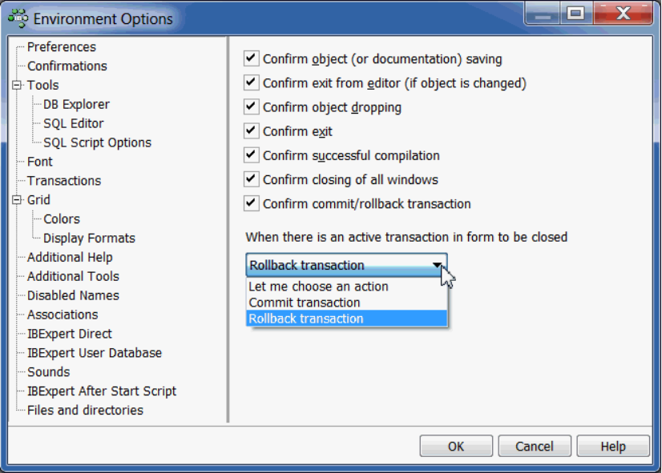
Task: Select 'Commit transaction' from the list
Action: click(x=305, y=303)
